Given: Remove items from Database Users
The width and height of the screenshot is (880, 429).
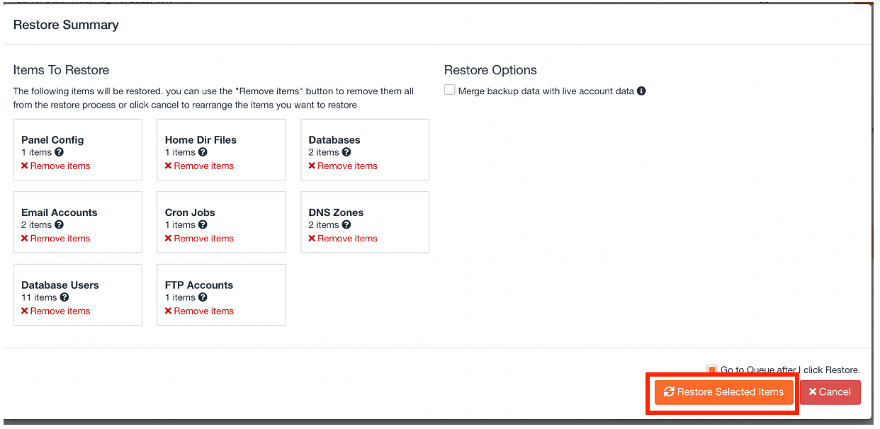Looking at the screenshot, I should tap(56, 311).
